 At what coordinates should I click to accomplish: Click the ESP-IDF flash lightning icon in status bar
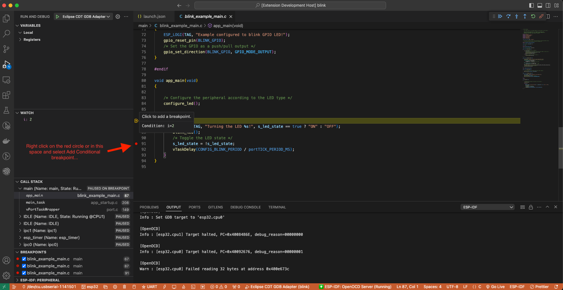(x=165, y=286)
